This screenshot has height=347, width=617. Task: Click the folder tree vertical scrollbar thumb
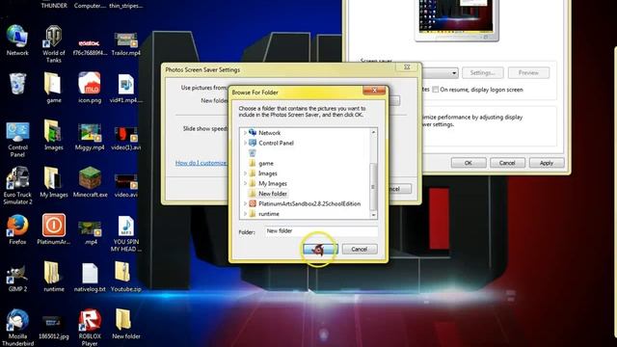tap(373, 186)
